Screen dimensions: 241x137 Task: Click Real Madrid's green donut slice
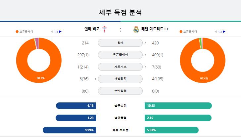[x=200, y=43]
